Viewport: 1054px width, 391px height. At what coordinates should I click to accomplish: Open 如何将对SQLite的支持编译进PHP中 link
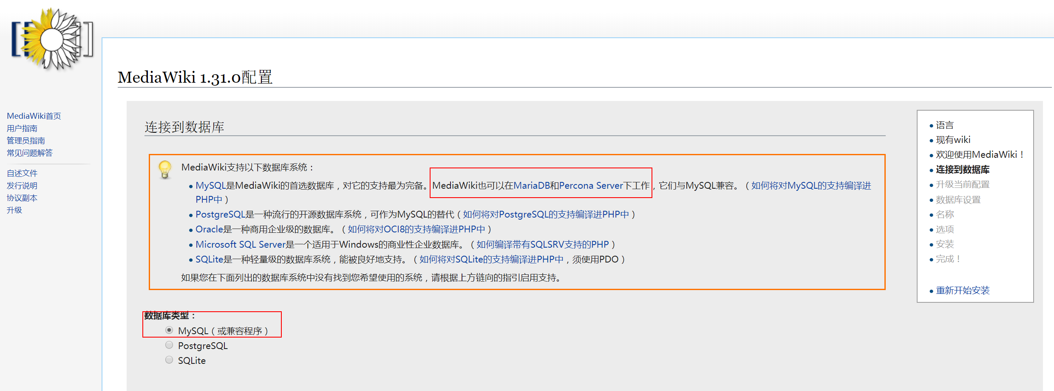click(491, 260)
